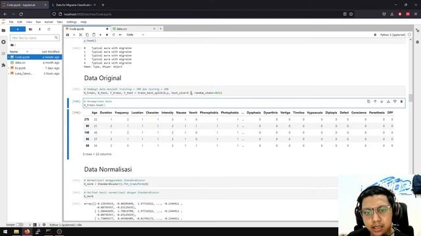Run the selected cell with play icon
Viewport: 421px width, 236px height.
[x=101, y=35]
